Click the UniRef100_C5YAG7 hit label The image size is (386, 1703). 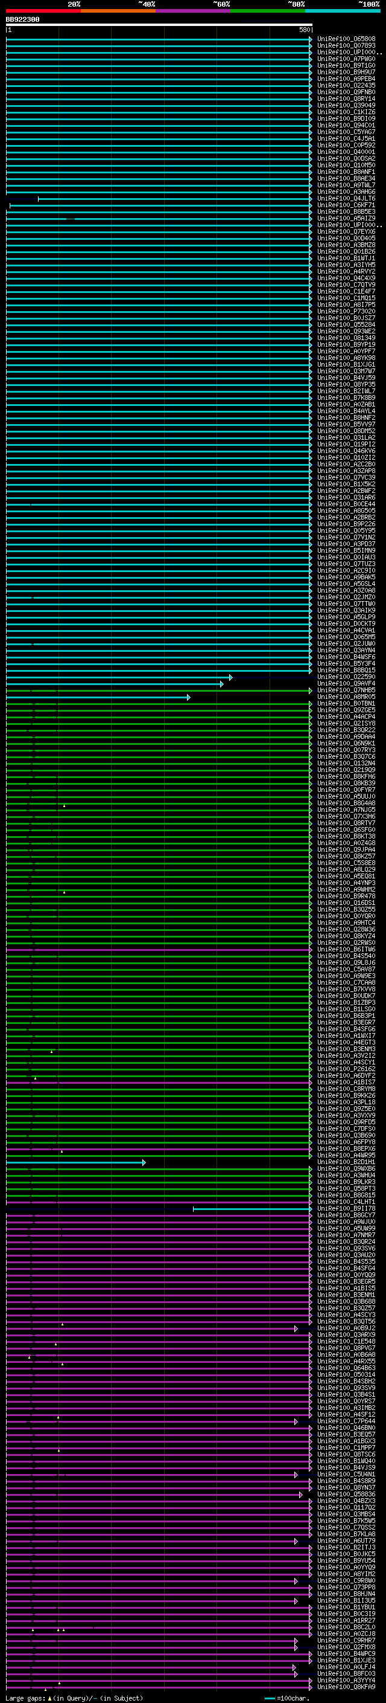click(x=346, y=132)
